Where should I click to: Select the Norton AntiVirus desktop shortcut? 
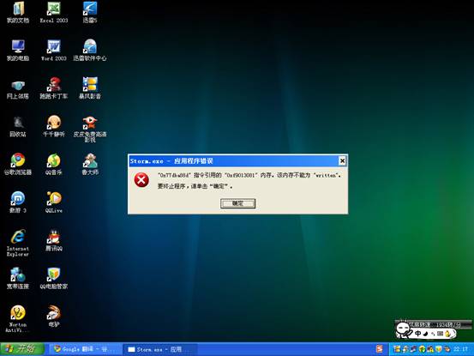click(x=18, y=319)
